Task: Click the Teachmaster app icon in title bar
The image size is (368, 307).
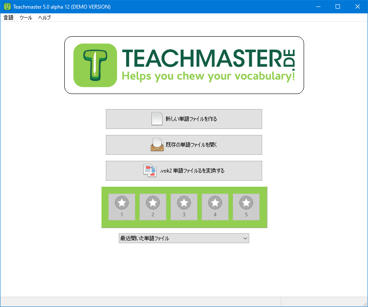Action: click(7, 6)
